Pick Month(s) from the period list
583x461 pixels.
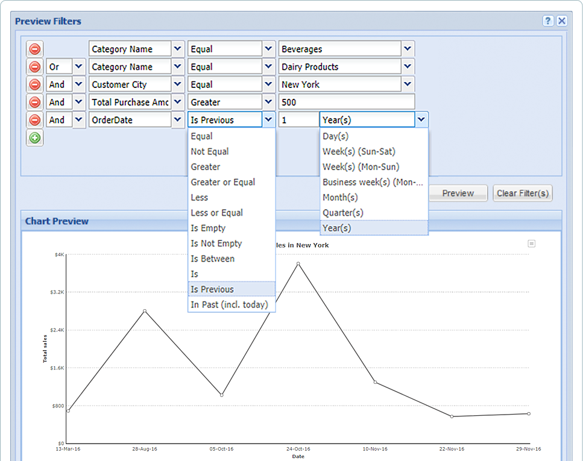[x=374, y=198]
